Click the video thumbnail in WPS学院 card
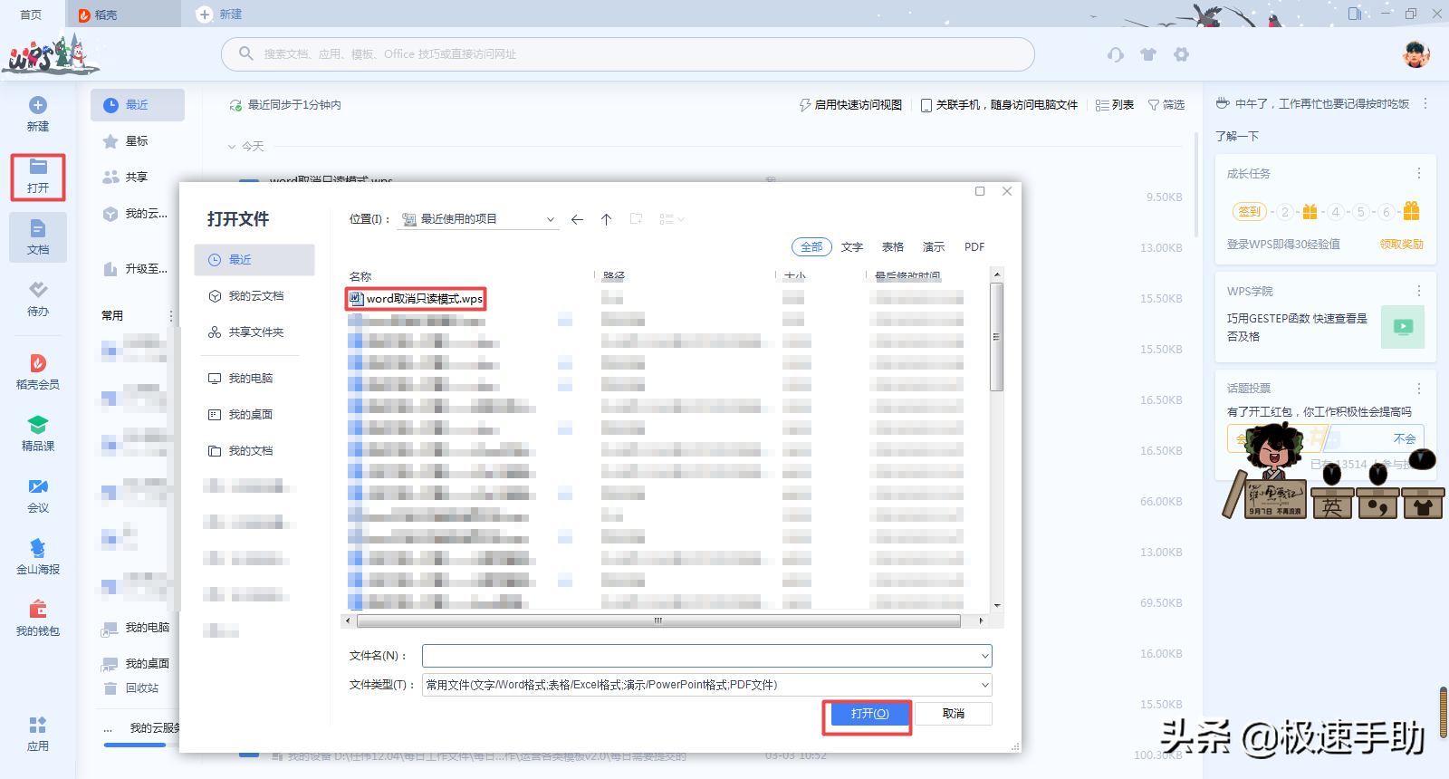1449x779 pixels. click(1403, 327)
